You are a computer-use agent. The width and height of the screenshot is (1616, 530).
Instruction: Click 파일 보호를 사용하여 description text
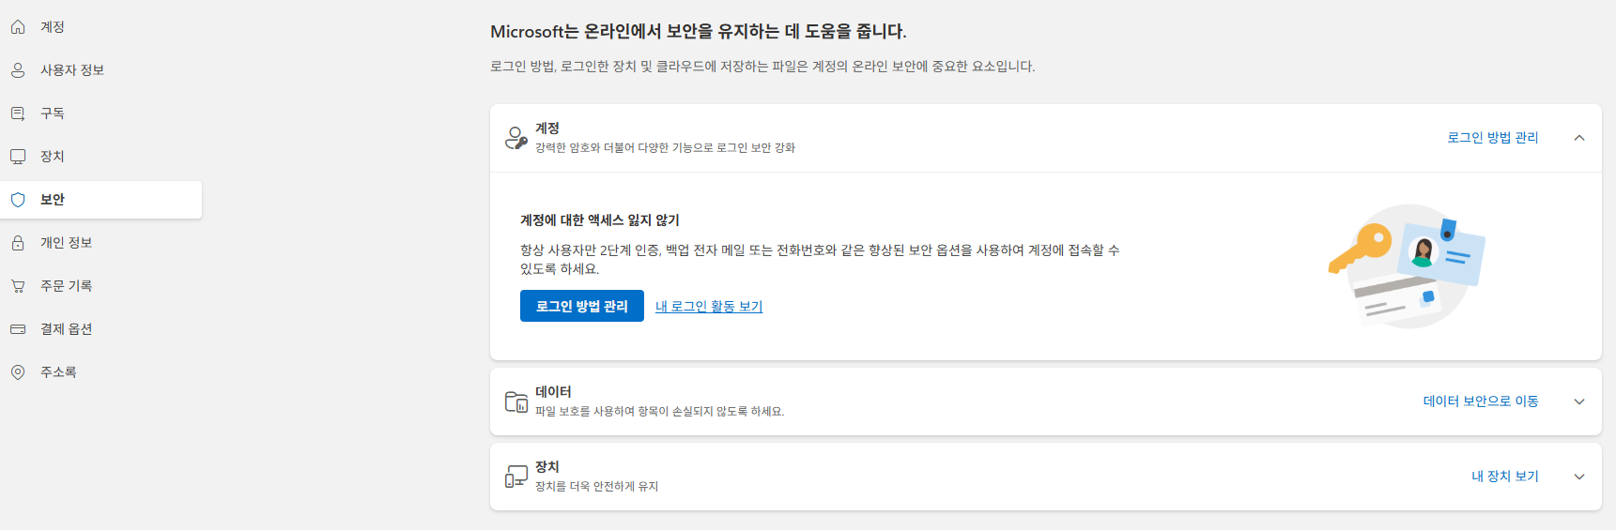point(660,412)
